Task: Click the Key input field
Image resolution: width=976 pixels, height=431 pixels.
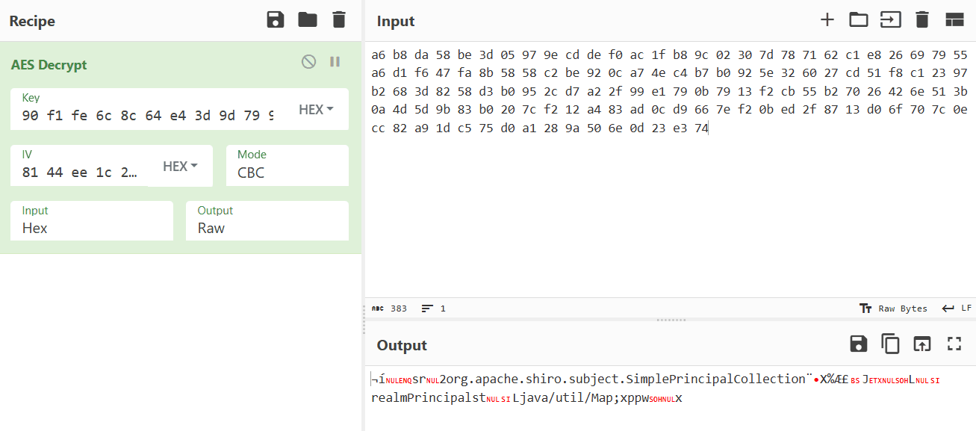Action: coord(148,116)
